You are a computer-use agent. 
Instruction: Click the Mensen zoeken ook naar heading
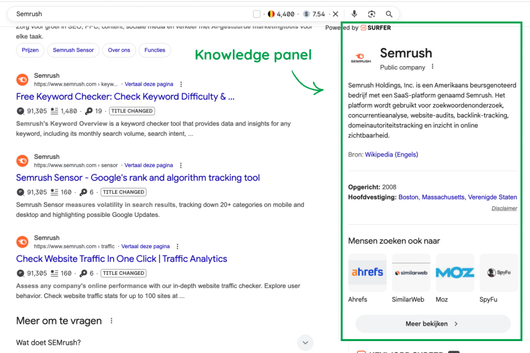(394, 241)
